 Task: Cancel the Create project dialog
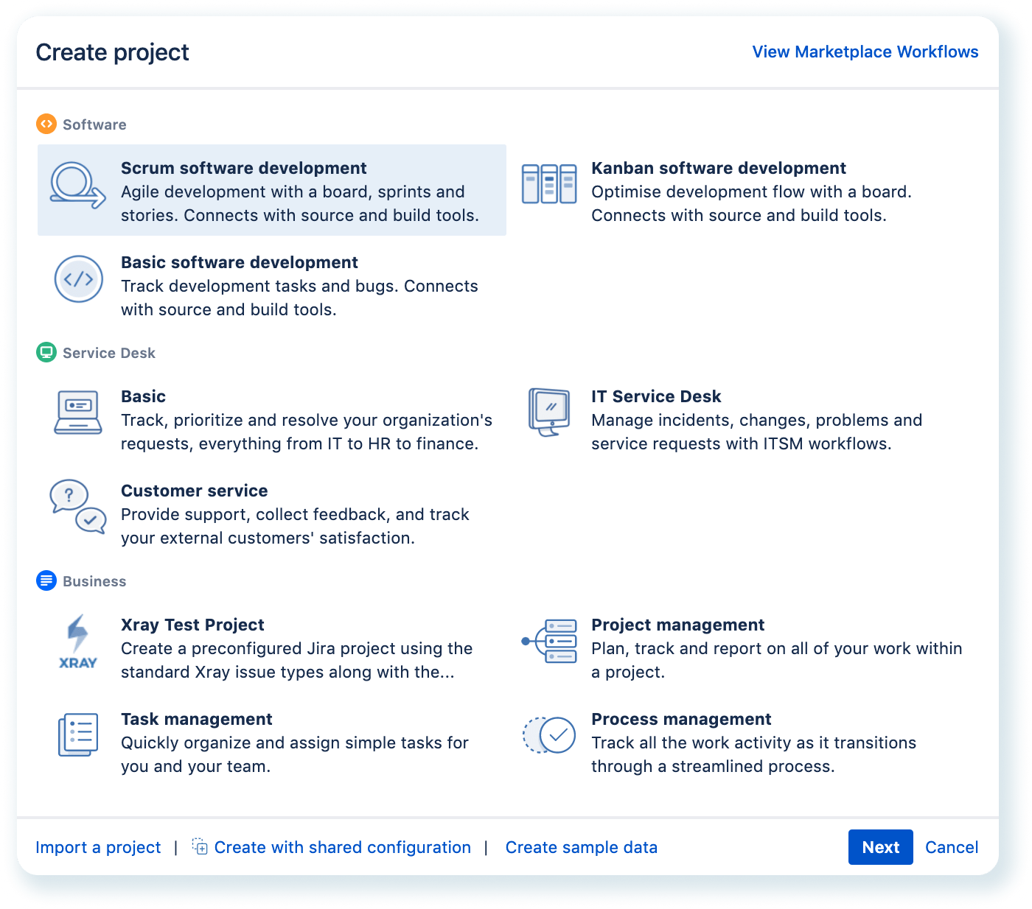(952, 847)
